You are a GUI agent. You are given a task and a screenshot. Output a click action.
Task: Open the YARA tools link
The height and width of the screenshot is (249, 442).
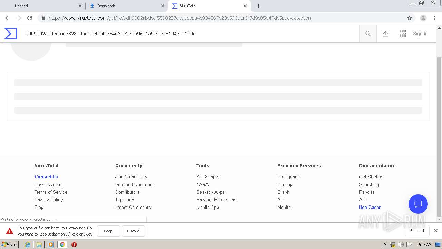tap(202, 184)
